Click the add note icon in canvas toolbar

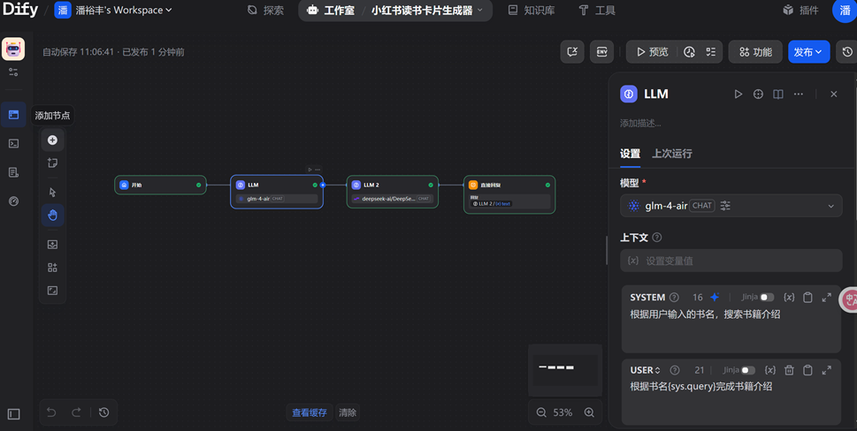[x=52, y=163]
